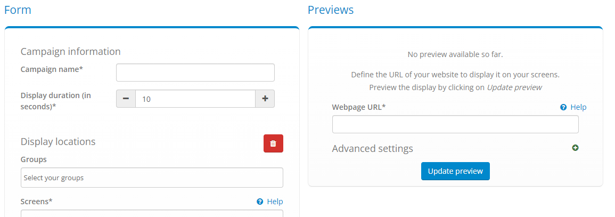Focus the Campaign name text field
The width and height of the screenshot is (615, 217).
pyautogui.click(x=195, y=73)
